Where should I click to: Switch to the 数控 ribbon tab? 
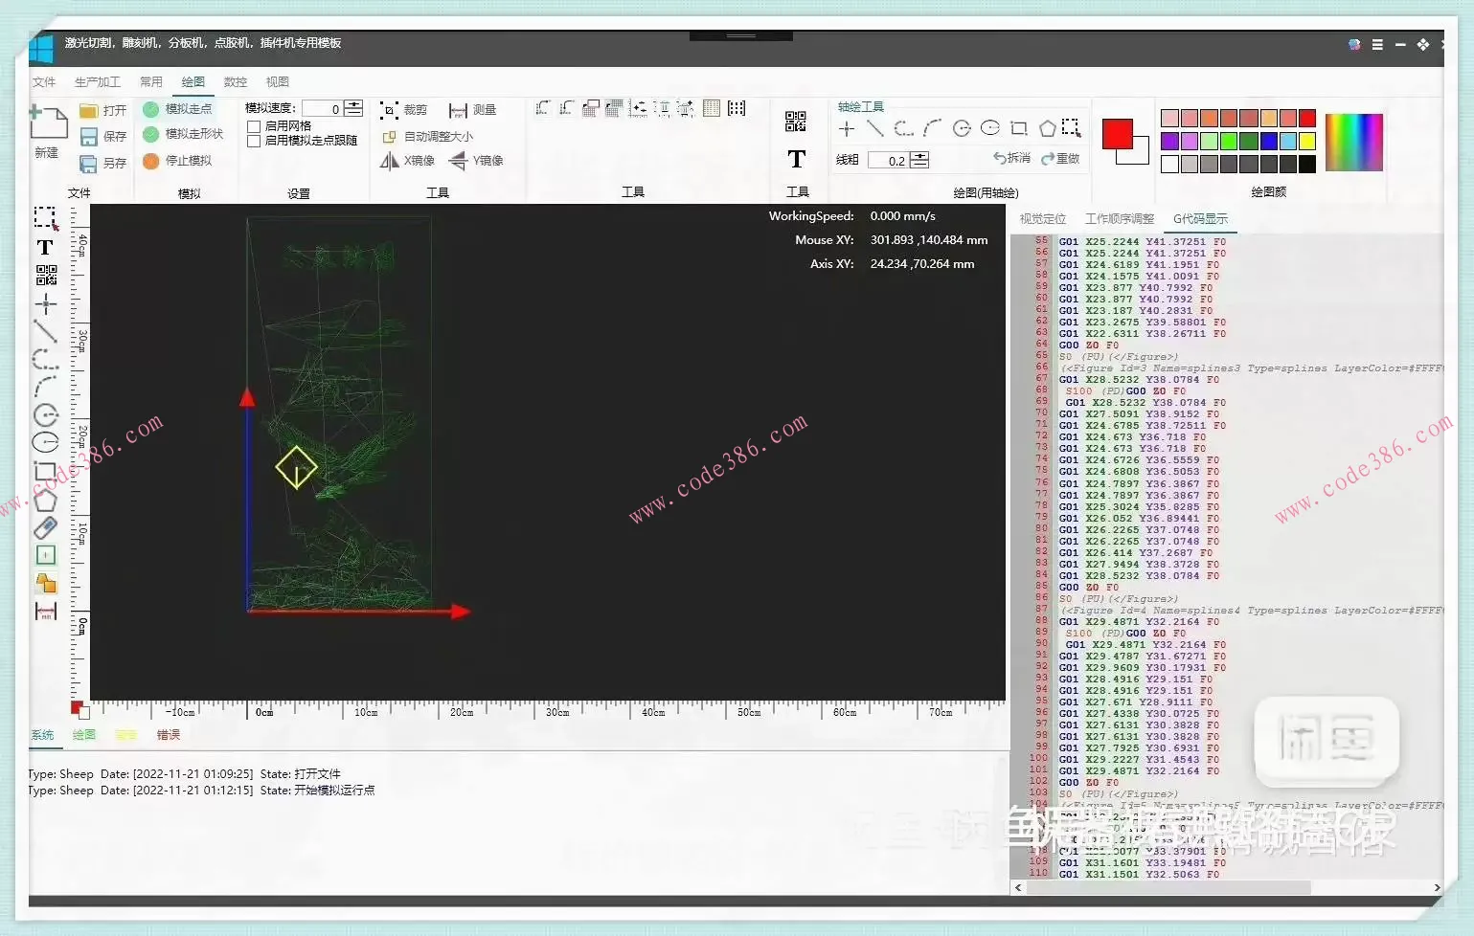(235, 82)
